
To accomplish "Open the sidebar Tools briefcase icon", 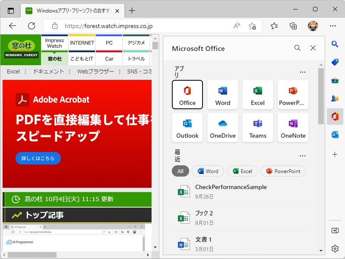I will pos(335,81).
